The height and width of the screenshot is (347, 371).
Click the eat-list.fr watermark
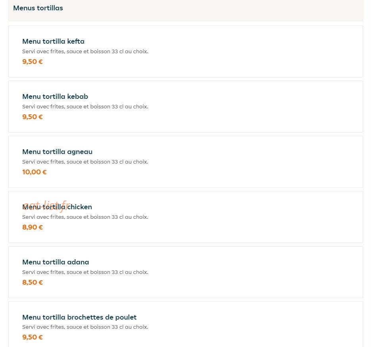[46, 206]
